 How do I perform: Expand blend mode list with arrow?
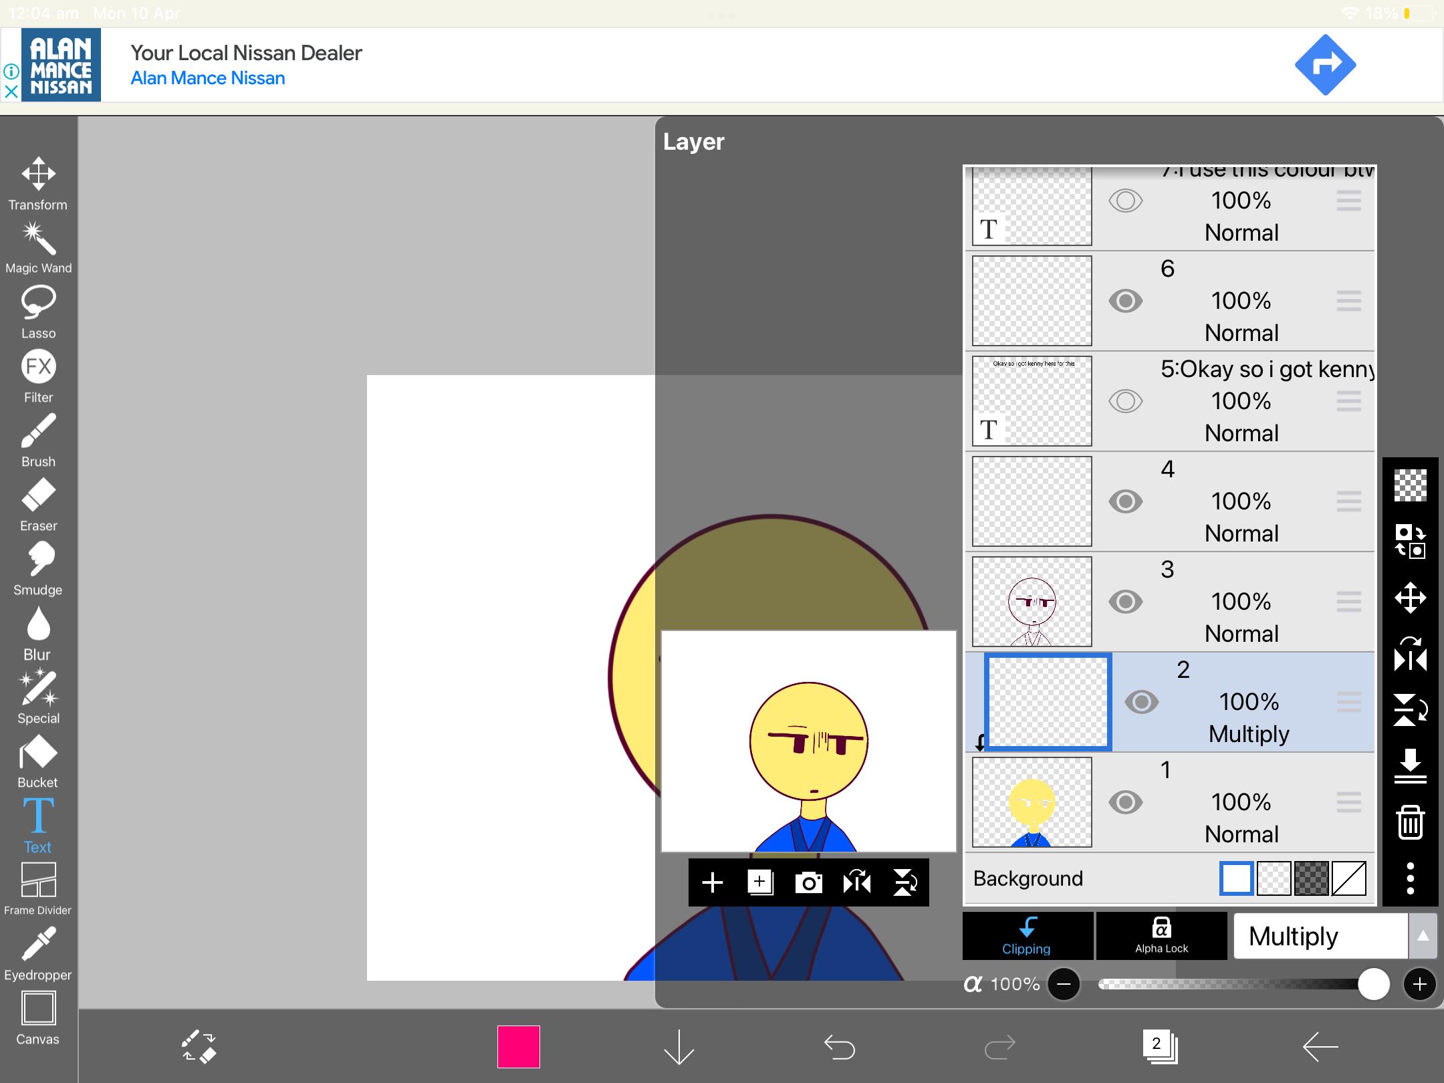pyautogui.click(x=1423, y=936)
